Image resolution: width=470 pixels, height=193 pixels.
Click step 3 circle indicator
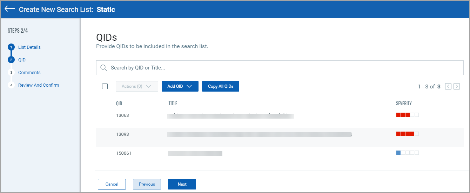11,73
